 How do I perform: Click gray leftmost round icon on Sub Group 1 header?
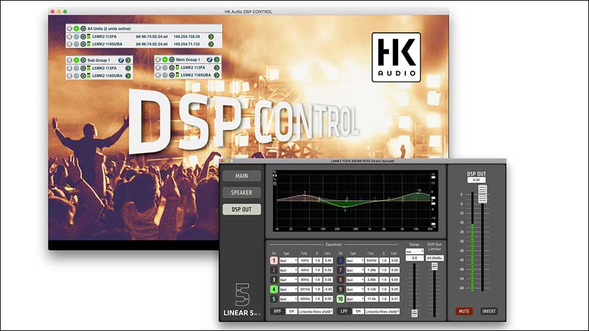pyautogui.click(x=70, y=60)
